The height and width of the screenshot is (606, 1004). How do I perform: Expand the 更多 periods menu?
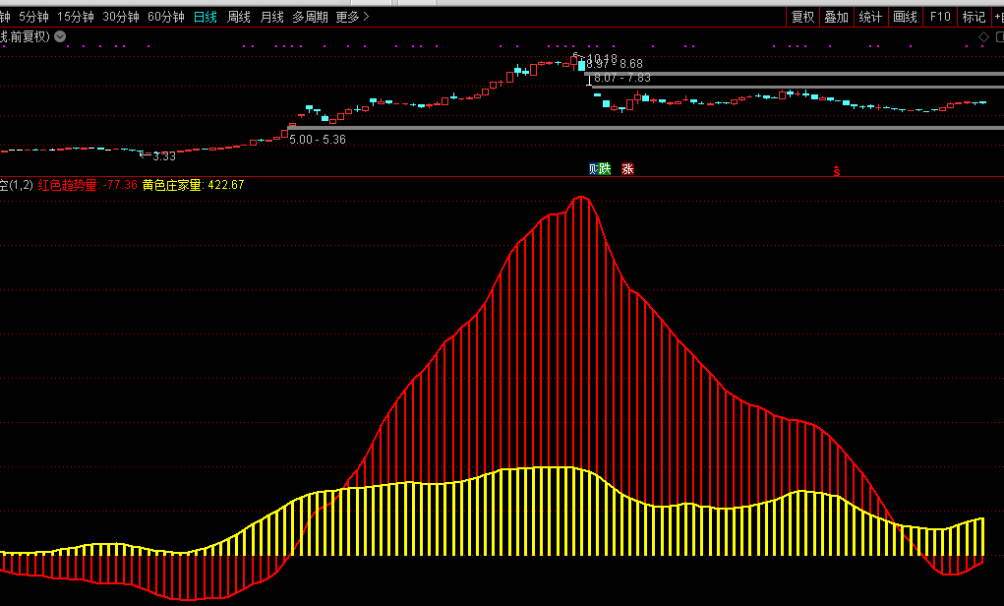[x=352, y=17]
